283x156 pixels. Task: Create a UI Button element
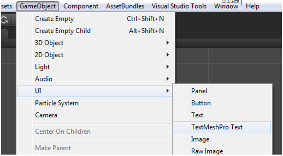click(201, 103)
